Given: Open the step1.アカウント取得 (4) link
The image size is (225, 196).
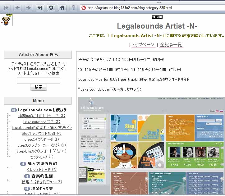Looking at the screenshot, I should pyautogui.click(x=42, y=134).
